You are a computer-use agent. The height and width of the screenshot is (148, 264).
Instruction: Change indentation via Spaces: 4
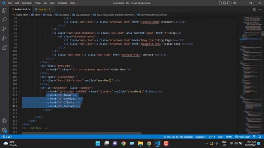200,137
